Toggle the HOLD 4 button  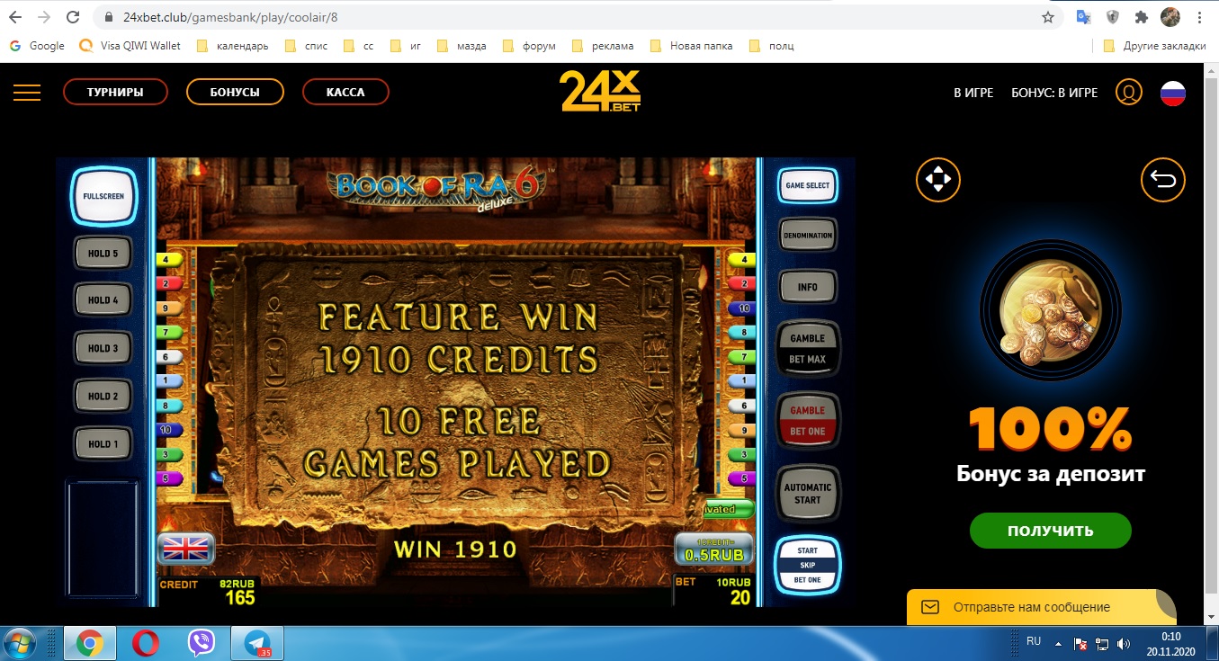coord(103,300)
